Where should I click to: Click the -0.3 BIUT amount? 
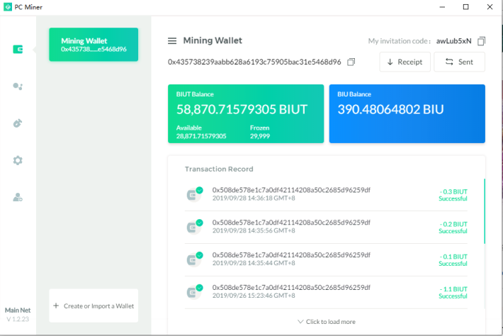coord(453,191)
